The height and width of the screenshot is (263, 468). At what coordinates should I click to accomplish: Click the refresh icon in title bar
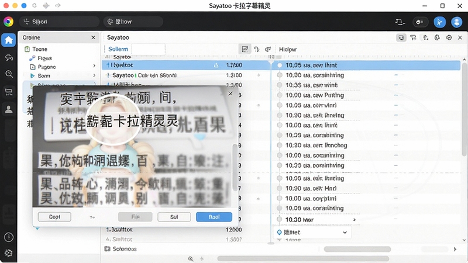tap(35, 5)
